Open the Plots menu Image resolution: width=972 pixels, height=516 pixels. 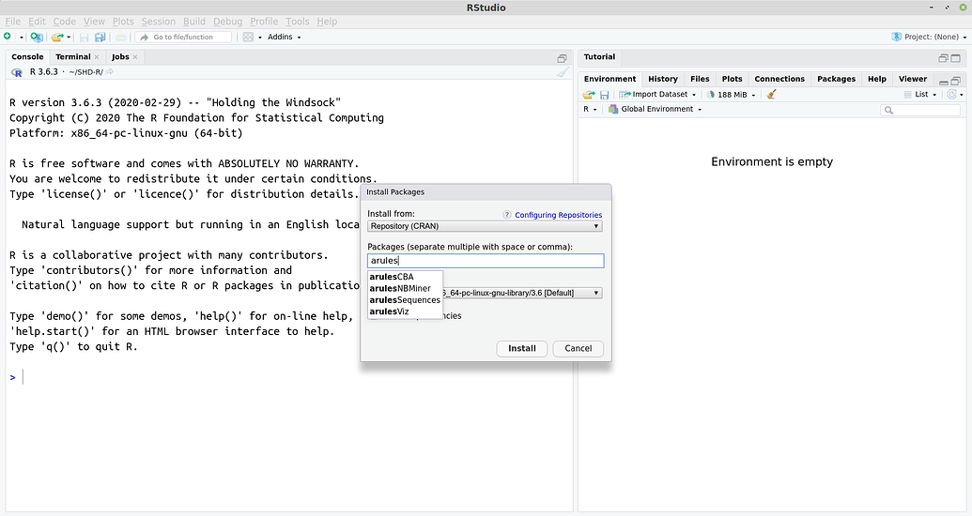123,21
